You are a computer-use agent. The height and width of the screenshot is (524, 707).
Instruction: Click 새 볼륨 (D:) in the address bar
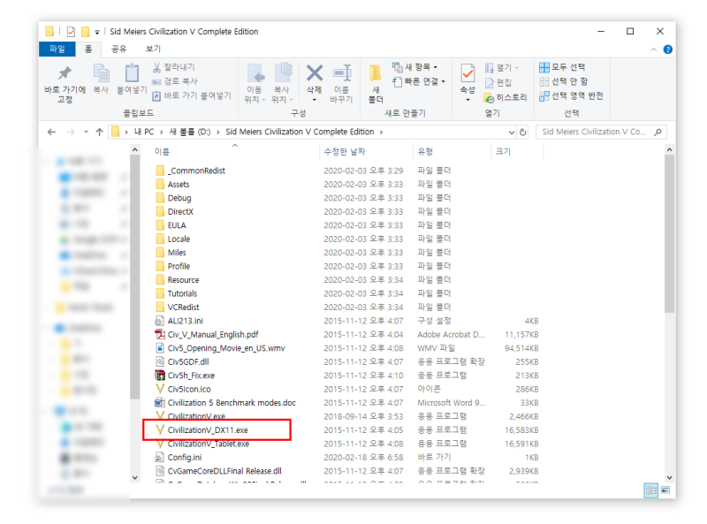[x=190, y=132]
